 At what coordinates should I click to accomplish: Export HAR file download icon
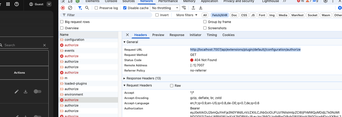click(x=201, y=8)
